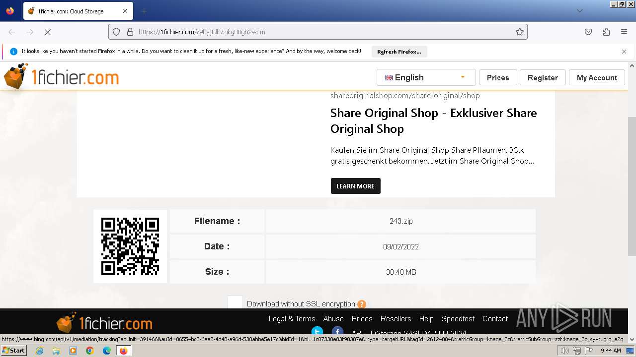Click the Action Center flag tray icon
636x357 pixels.
[x=589, y=351]
